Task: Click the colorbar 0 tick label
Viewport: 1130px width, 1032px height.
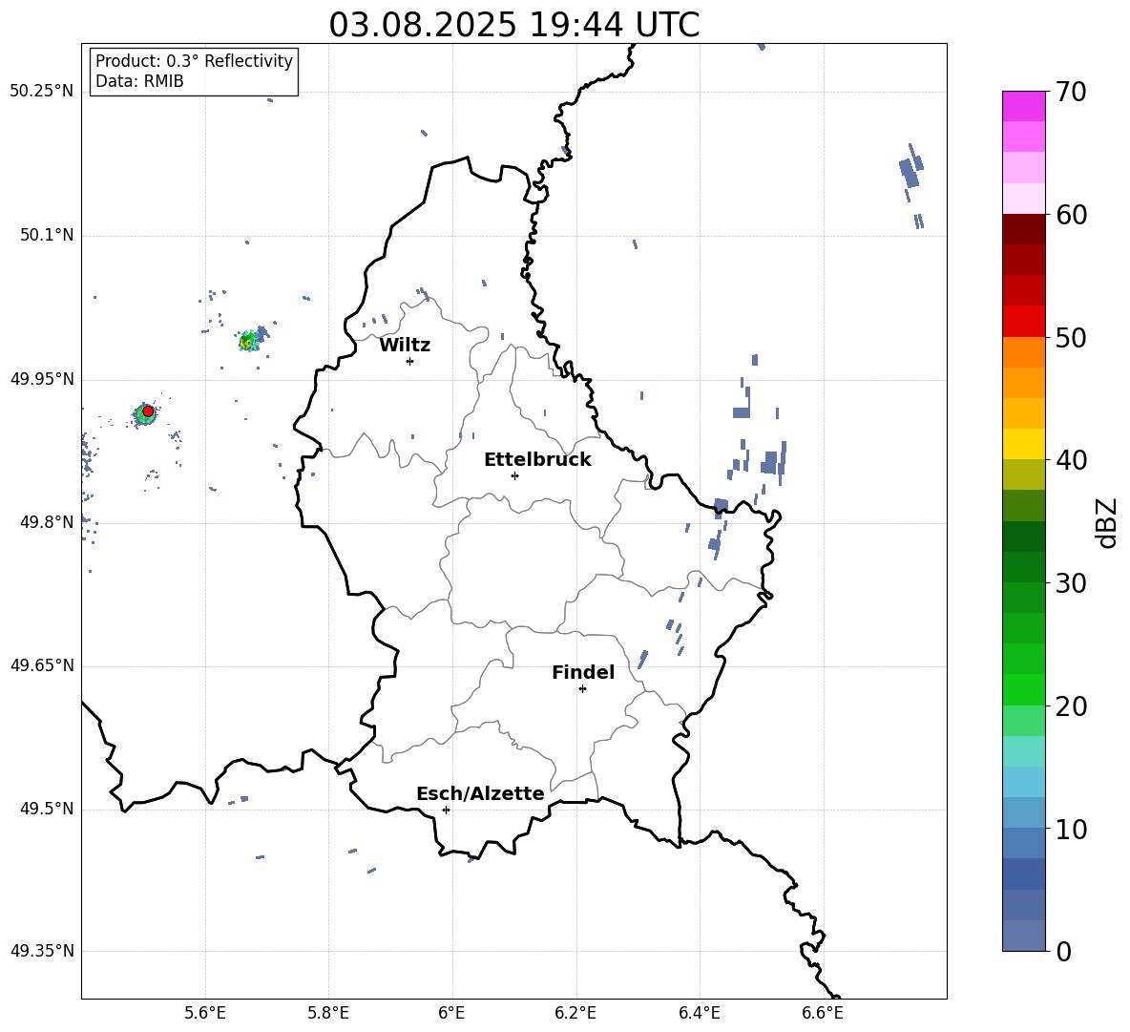Action: [x=1063, y=951]
